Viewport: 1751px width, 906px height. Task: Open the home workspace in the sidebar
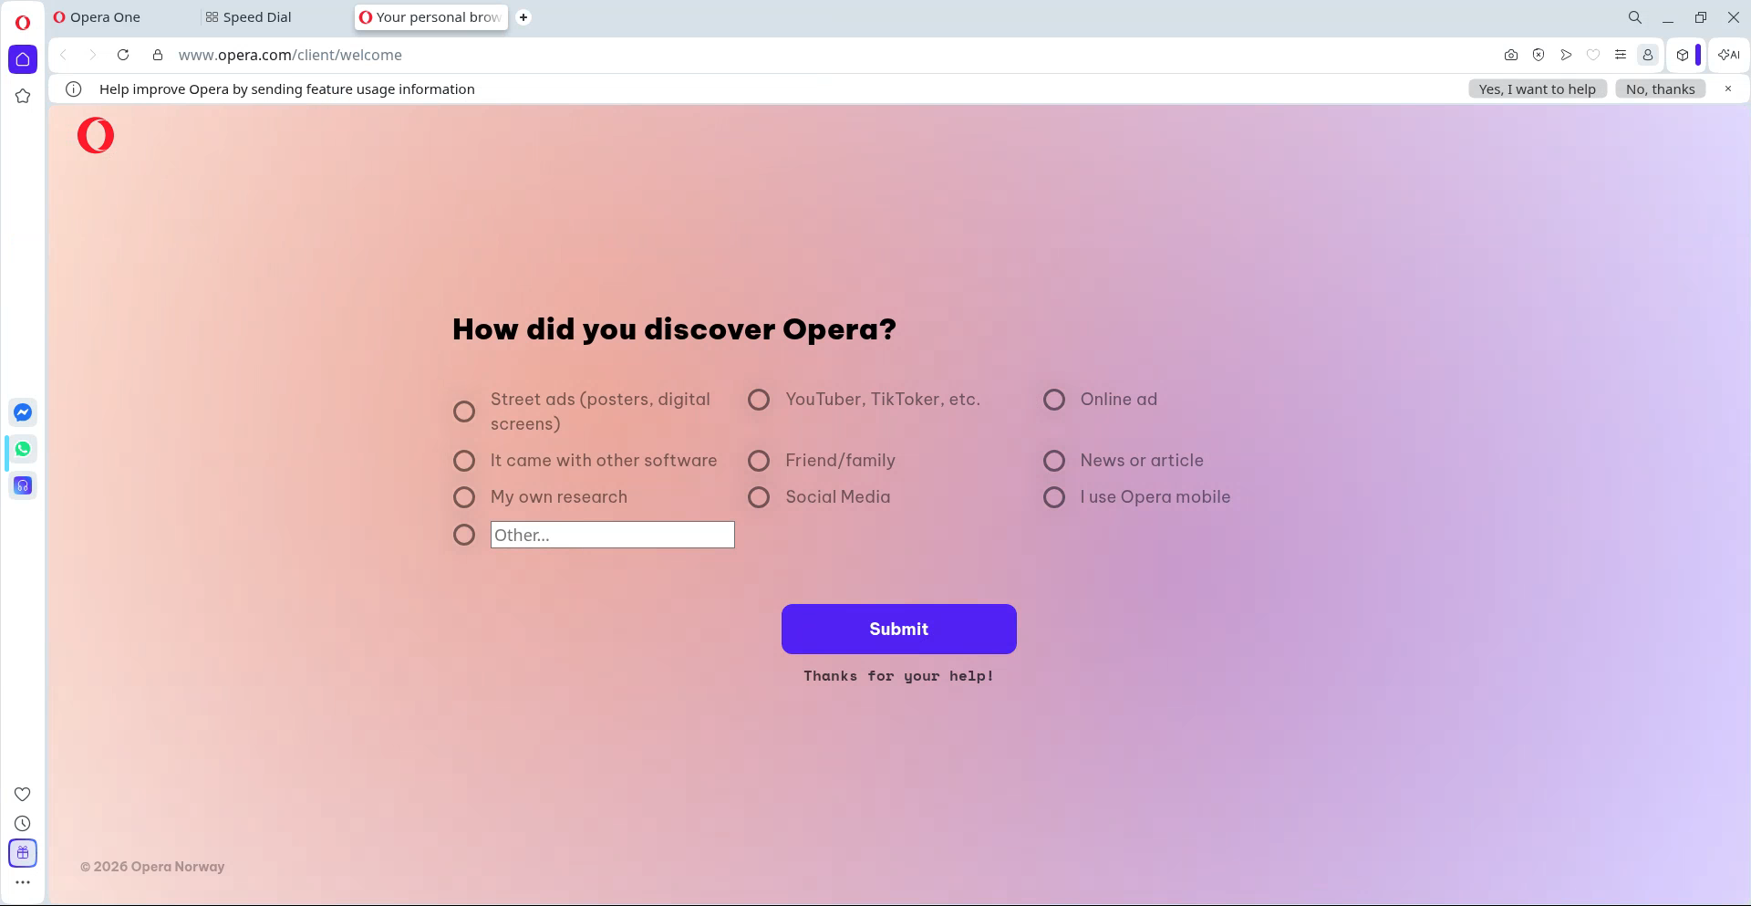point(23,59)
